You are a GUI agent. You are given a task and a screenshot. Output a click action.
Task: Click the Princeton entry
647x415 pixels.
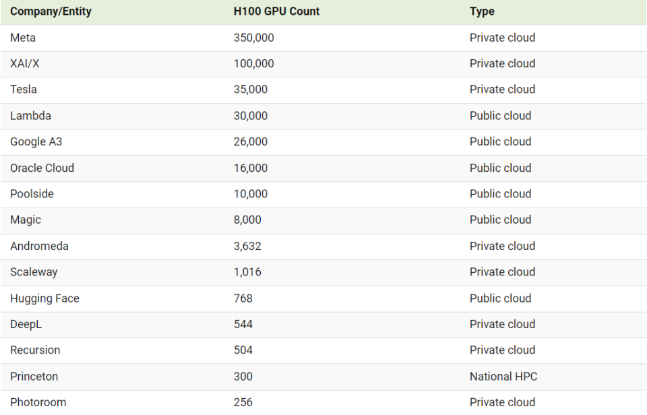point(34,377)
